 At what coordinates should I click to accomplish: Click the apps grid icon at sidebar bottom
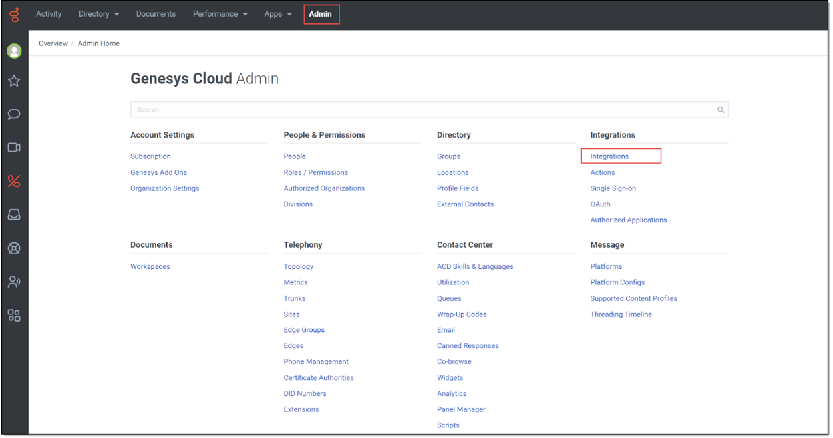[14, 315]
